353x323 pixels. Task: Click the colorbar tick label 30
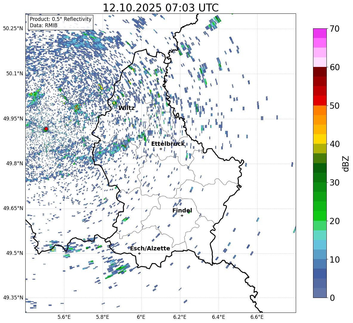pos(335,183)
